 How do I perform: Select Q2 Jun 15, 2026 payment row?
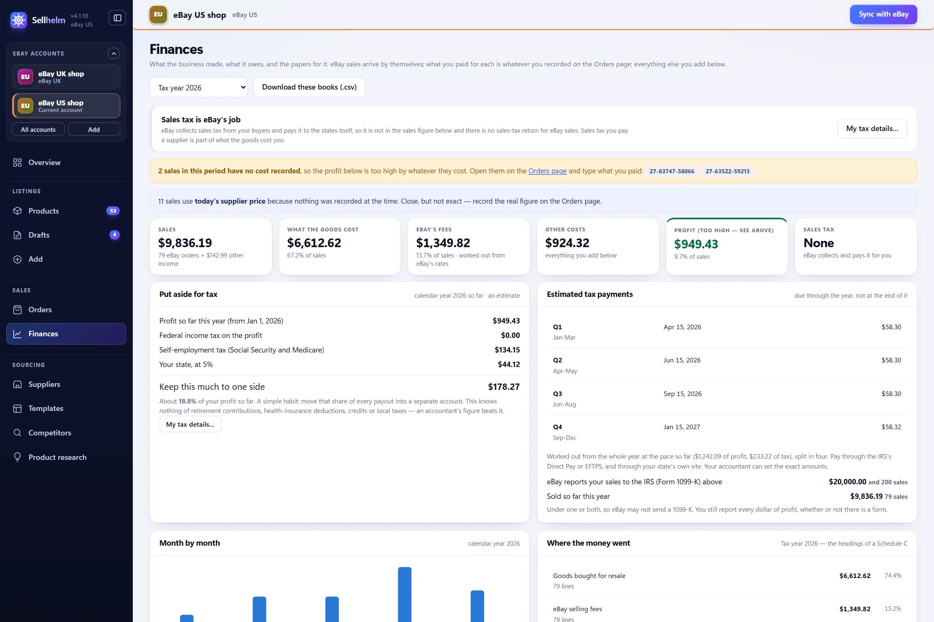(727, 365)
